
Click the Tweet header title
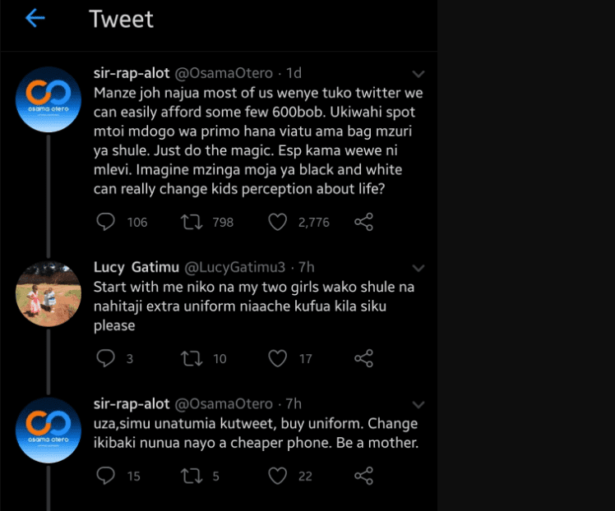coord(121,19)
